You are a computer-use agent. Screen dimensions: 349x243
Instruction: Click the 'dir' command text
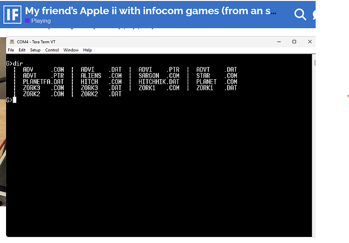(x=18, y=64)
